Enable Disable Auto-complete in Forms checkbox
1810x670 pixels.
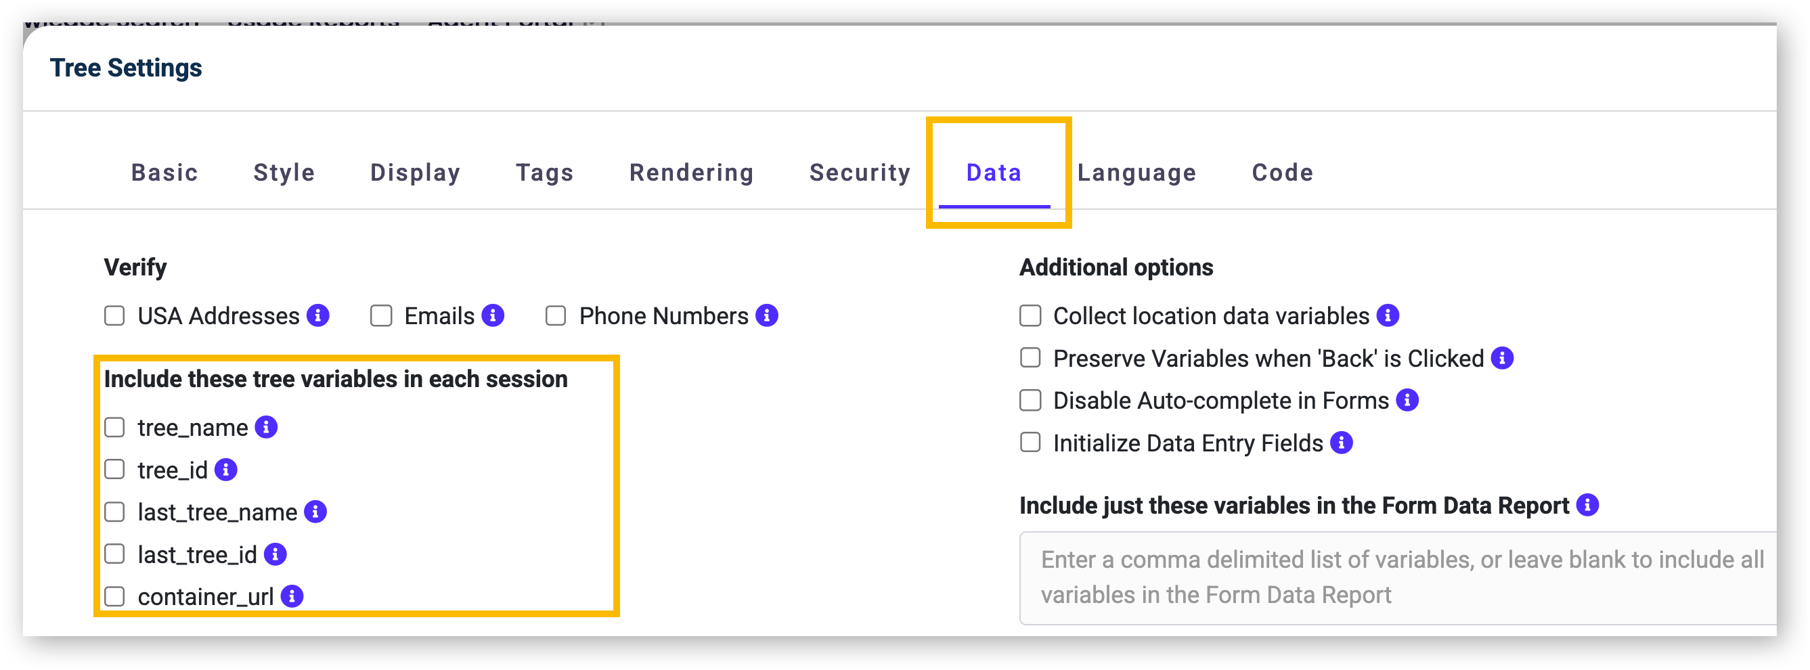[x=1030, y=399]
